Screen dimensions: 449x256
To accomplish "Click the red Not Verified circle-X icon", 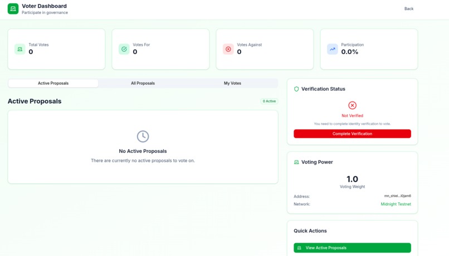I will click(352, 105).
